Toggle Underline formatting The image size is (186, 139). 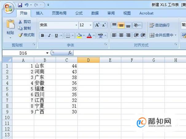coord(57,35)
